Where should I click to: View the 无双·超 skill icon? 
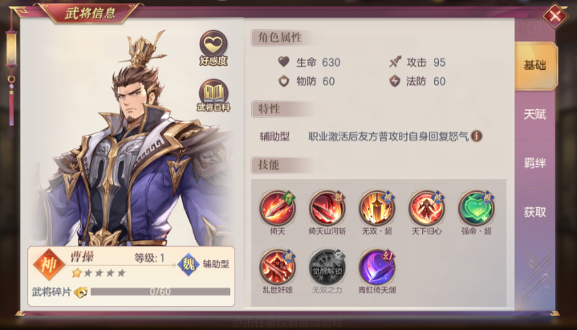click(x=377, y=208)
